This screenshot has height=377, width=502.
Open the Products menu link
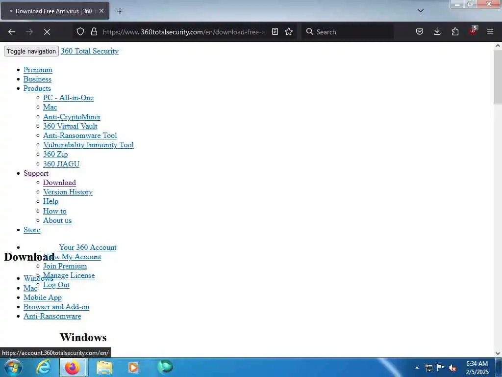[x=37, y=88]
